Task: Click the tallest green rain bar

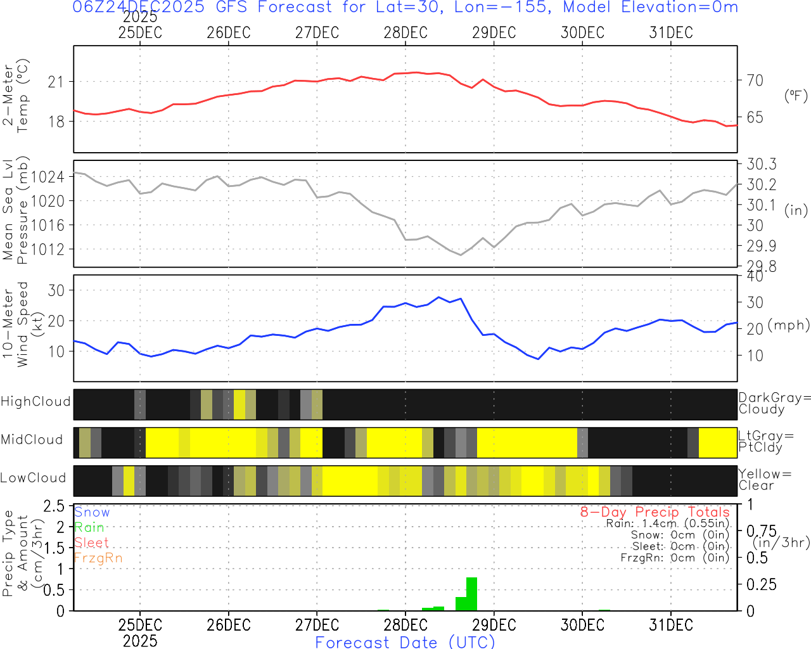Action: point(471,594)
